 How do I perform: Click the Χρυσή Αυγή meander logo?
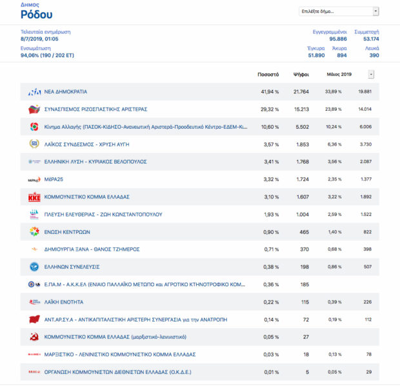click(34, 144)
